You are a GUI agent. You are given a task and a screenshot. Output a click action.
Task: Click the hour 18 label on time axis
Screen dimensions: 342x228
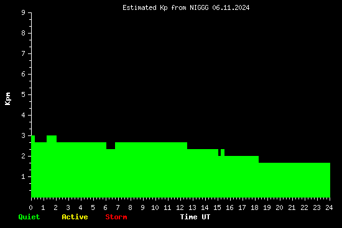pyautogui.click(x=254, y=207)
